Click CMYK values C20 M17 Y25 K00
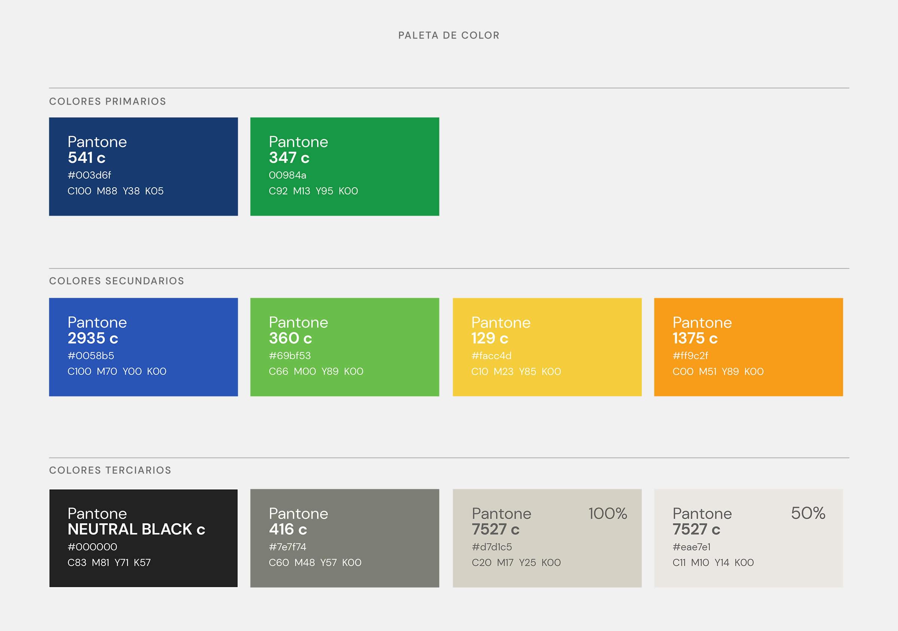This screenshot has width=898, height=631. point(516,563)
